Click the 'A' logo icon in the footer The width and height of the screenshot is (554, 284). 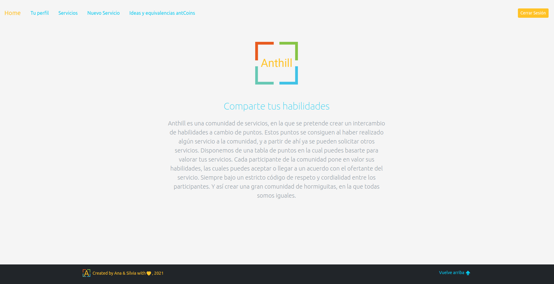[86, 273]
